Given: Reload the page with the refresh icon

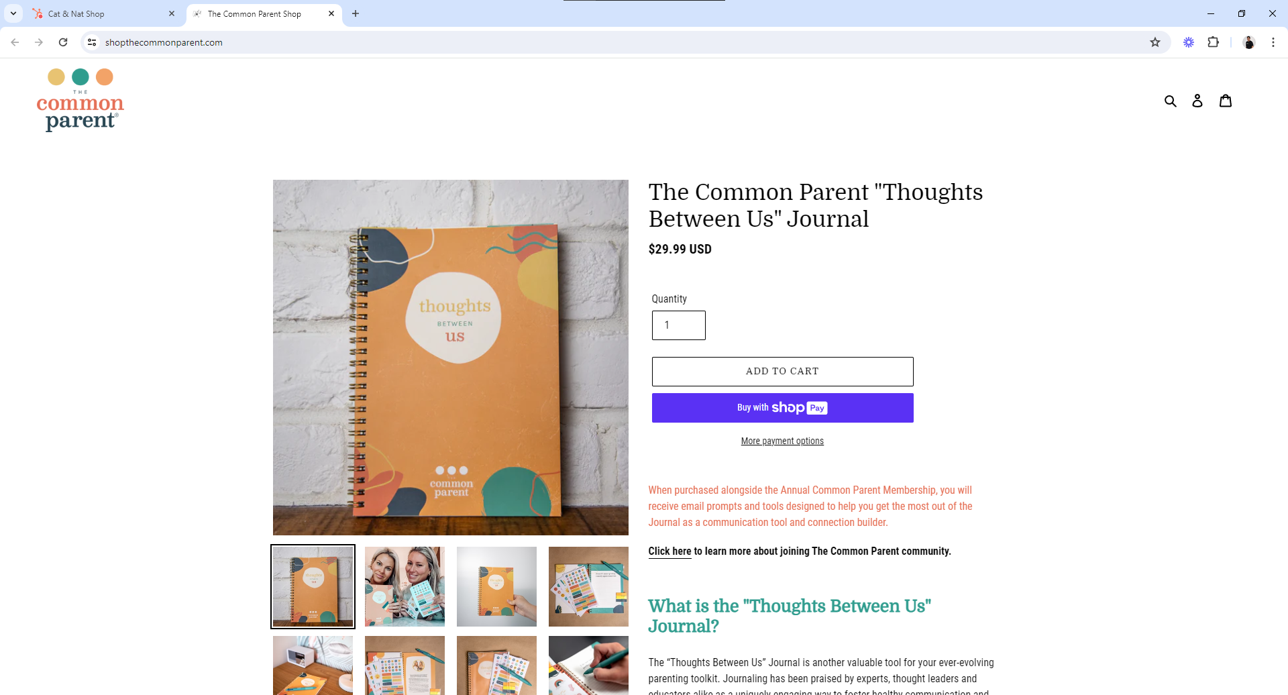Looking at the screenshot, I should coord(63,42).
